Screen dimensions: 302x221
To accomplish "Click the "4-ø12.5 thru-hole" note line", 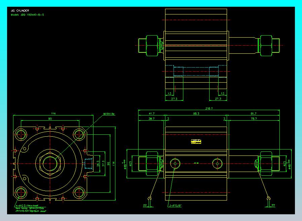I will tap(27, 206).
